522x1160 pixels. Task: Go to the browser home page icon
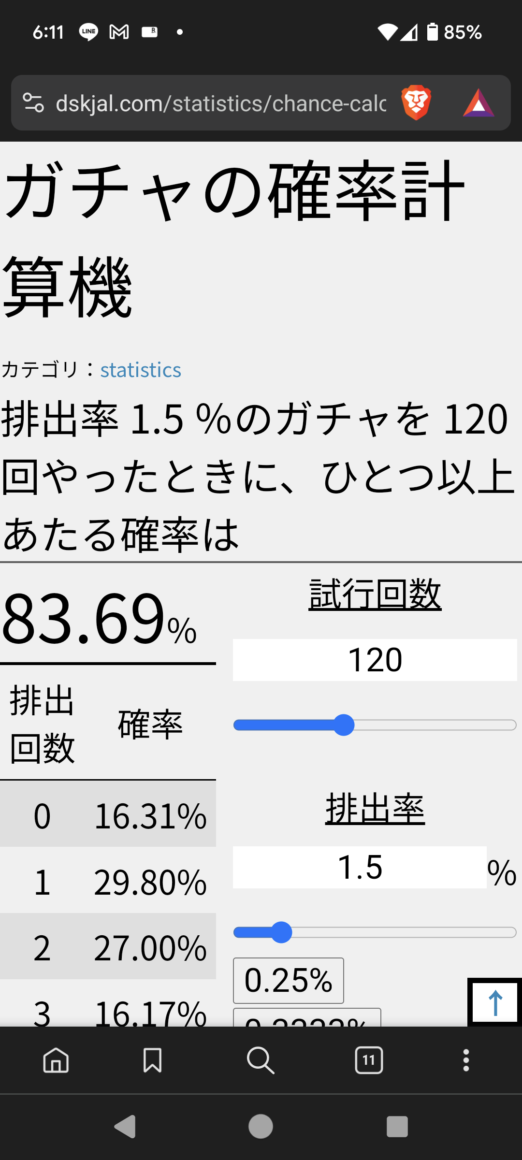pos(56,1060)
